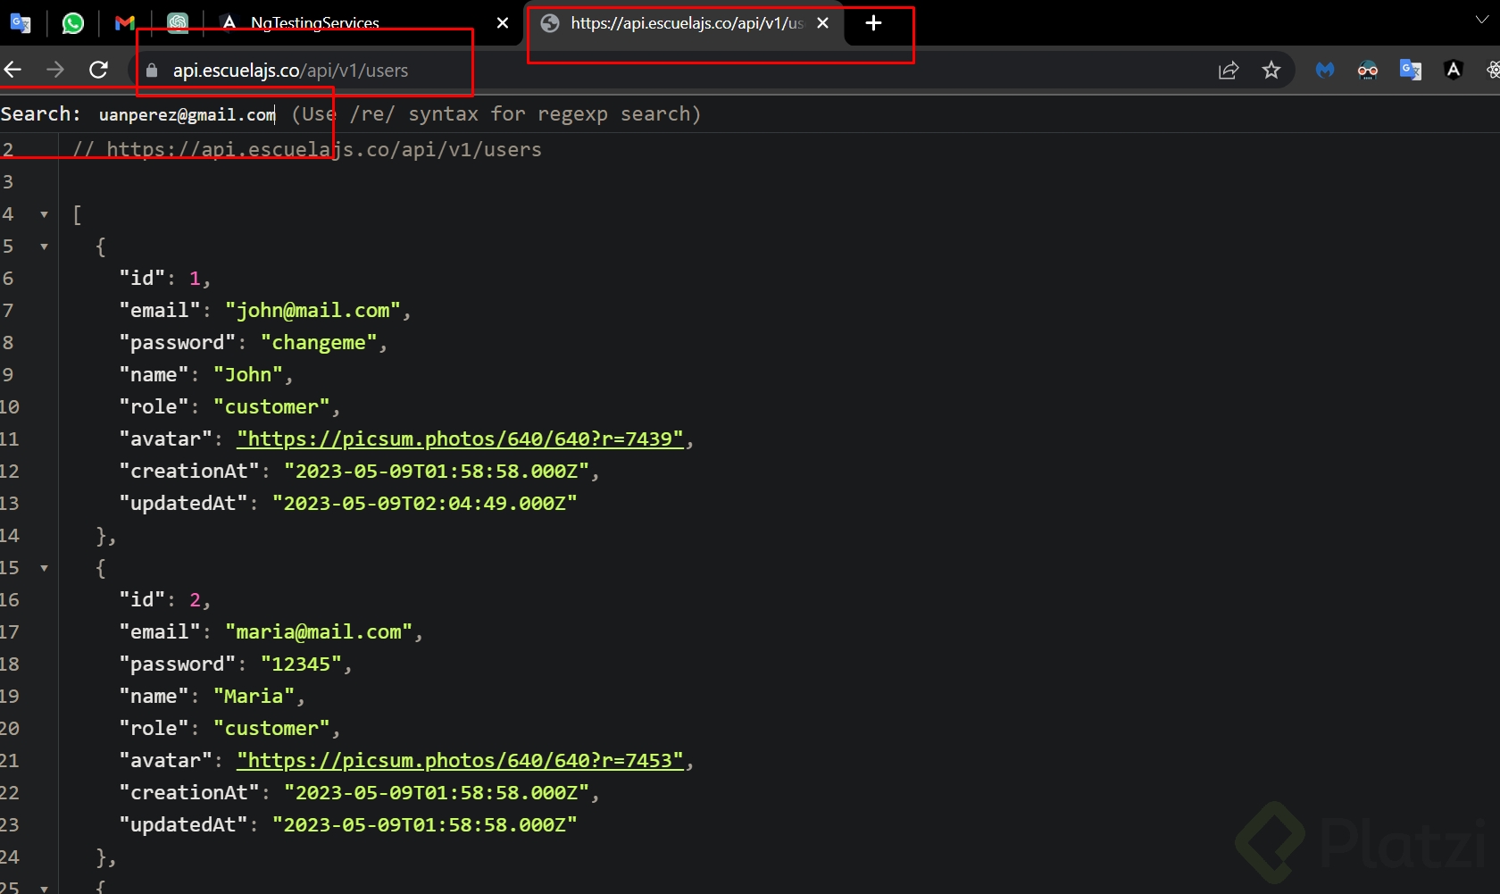Focus the address bar with api.escuelajs.co URL
This screenshot has height=894, width=1500.
point(679,71)
